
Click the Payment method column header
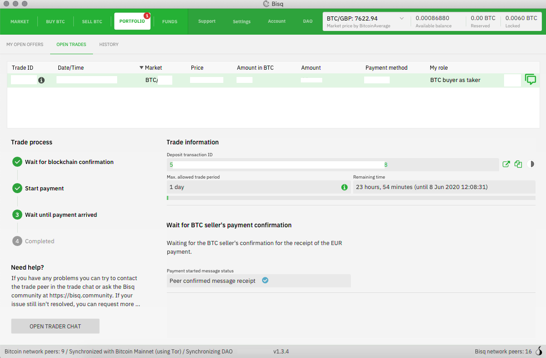386,68
